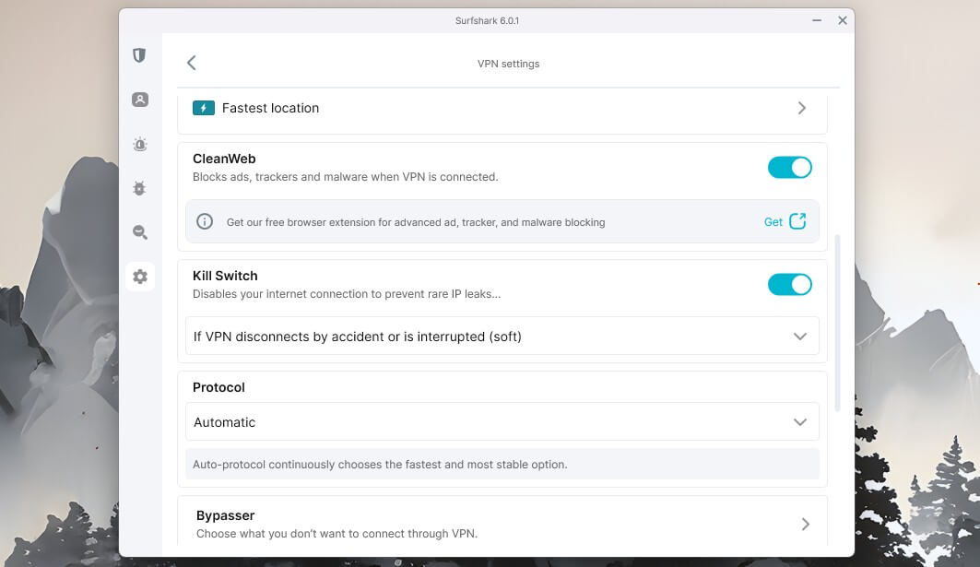Viewport: 980px width, 567px height.
Task: Open the Search magnifier sidebar icon
Action: click(x=140, y=232)
